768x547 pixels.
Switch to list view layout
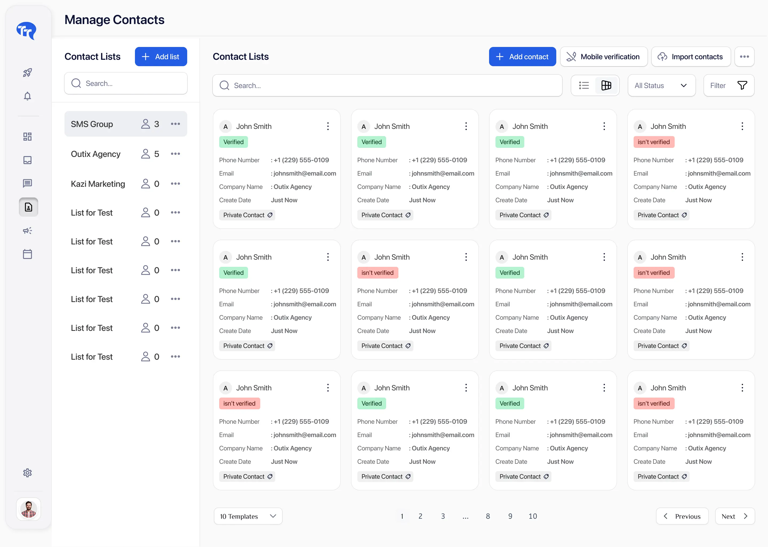(584, 86)
